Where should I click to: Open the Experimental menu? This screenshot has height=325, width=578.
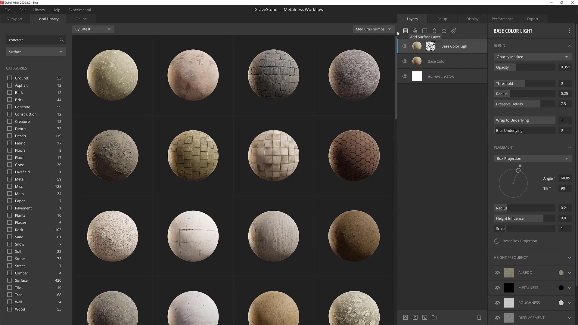(x=79, y=10)
